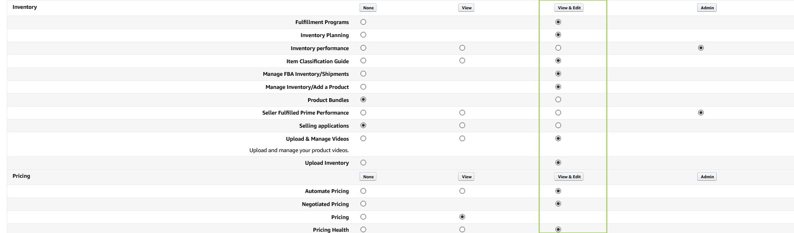
Task: Choose Admin for Inventory performance
Action: (x=701, y=48)
